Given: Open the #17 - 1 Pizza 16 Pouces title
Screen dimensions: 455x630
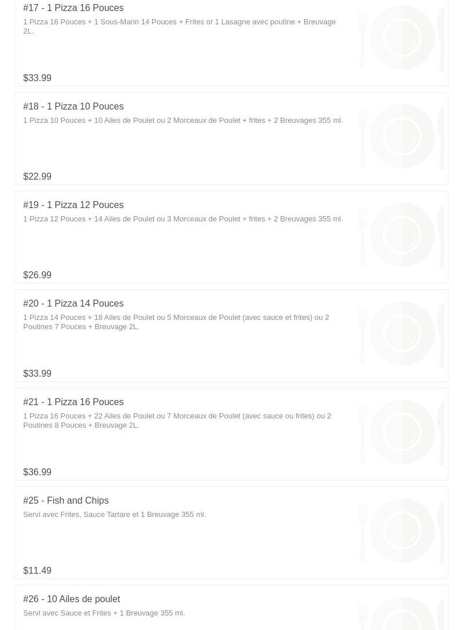Looking at the screenshot, I should click(x=73, y=8).
